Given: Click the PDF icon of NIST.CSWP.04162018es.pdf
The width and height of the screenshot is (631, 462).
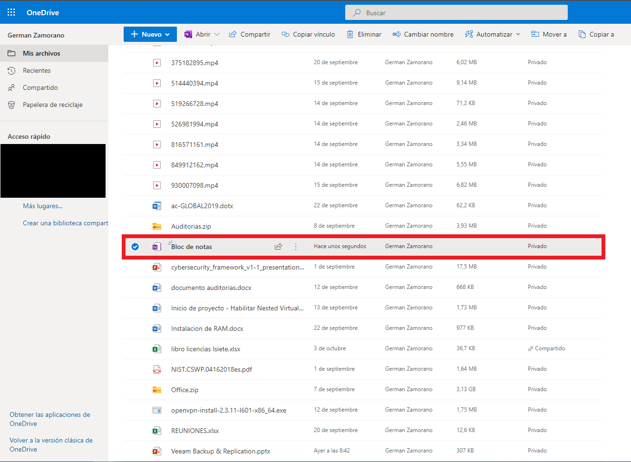Looking at the screenshot, I should [156, 369].
